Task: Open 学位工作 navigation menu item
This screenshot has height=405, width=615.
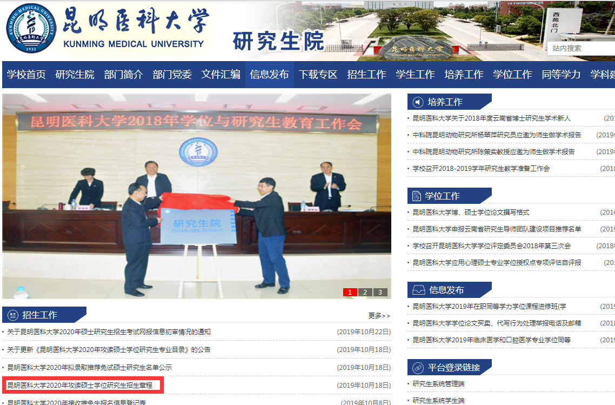Action: [513, 75]
